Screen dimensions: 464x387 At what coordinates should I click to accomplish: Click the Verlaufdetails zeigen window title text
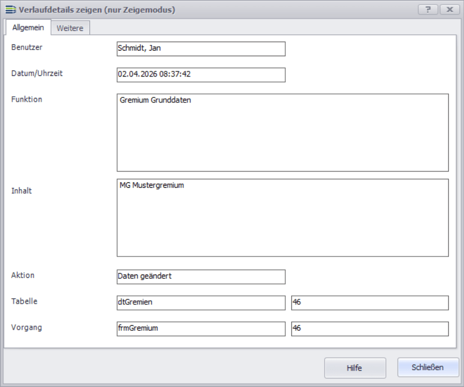pos(97,10)
